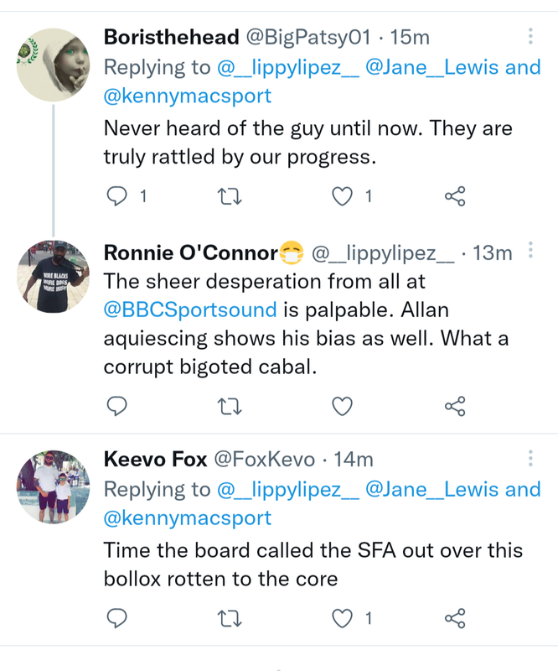Like Ronnie O'Connor's tweet

click(342, 407)
